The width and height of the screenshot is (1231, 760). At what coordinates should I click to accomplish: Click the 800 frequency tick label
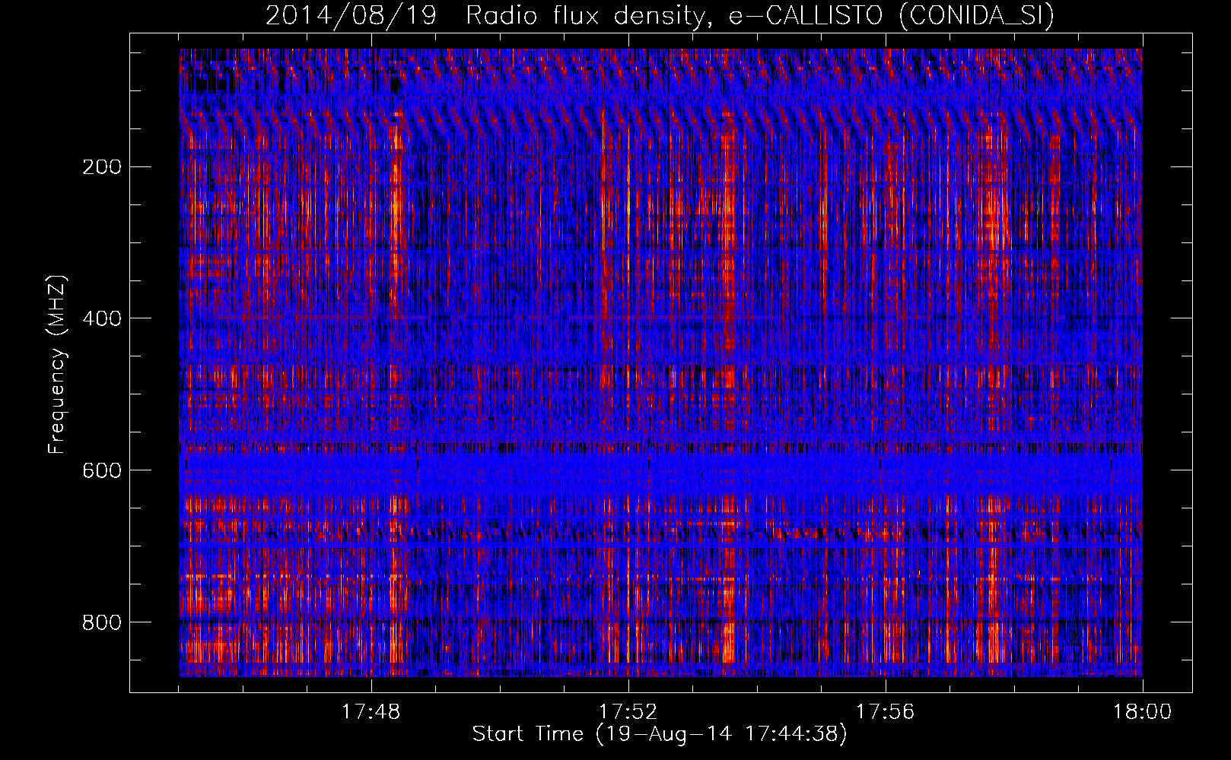coord(101,622)
